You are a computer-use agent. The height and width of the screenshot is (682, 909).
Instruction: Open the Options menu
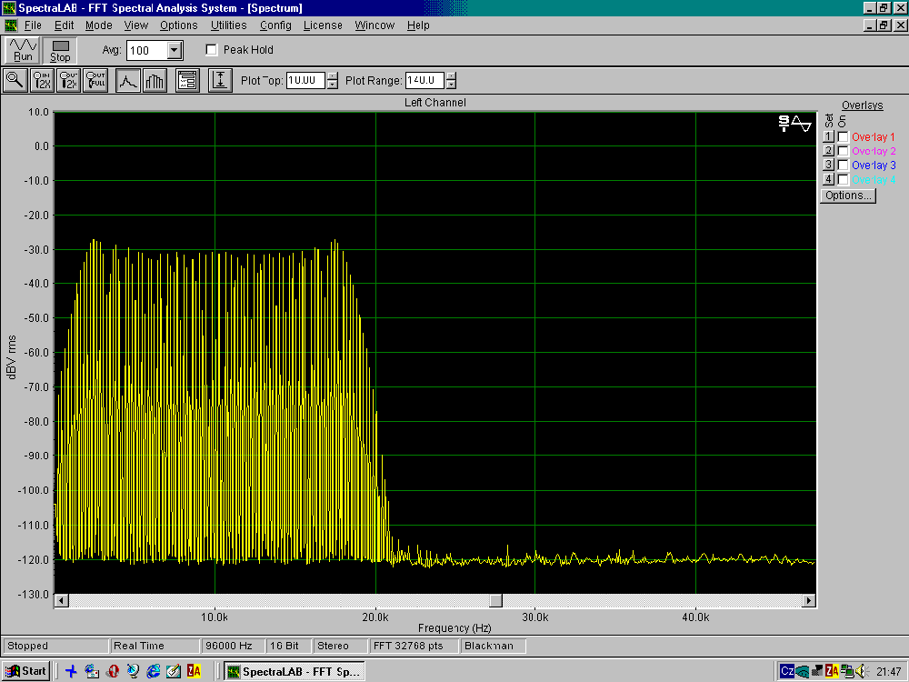click(x=178, y=25)
